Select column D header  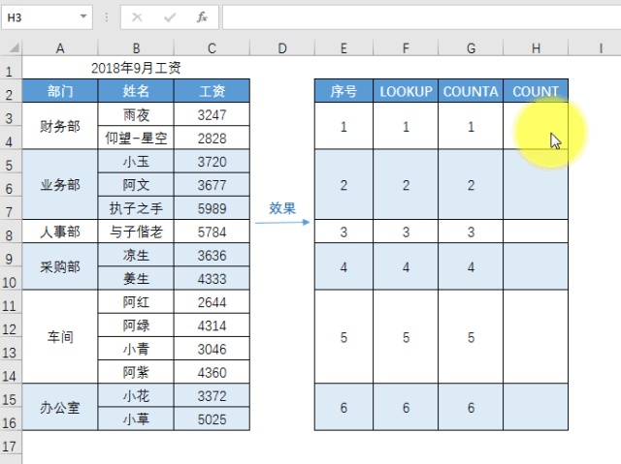click(x=282, y=48)
